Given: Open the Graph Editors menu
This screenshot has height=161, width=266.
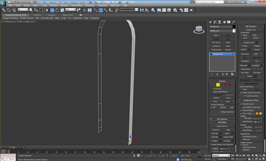Looking at the screenshot, I should 77,5.
